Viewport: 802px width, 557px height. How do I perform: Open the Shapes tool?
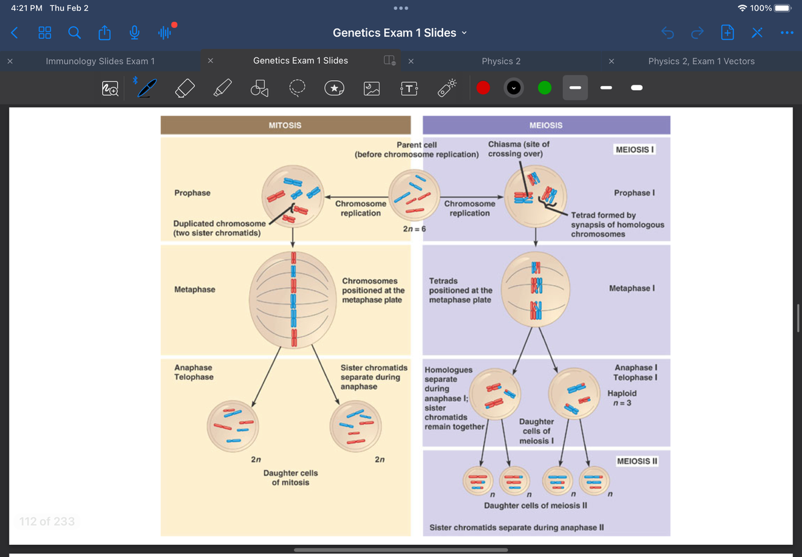[258, 87]
